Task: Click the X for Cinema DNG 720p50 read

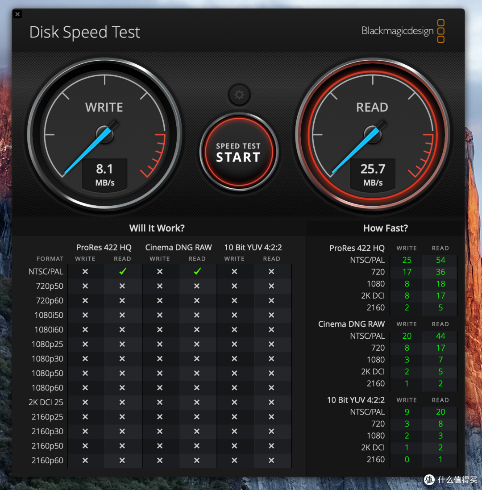Action: click(x=197, y=286)
